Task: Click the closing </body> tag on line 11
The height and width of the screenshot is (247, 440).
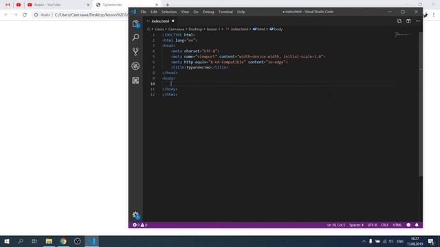Action: (170, 89)
